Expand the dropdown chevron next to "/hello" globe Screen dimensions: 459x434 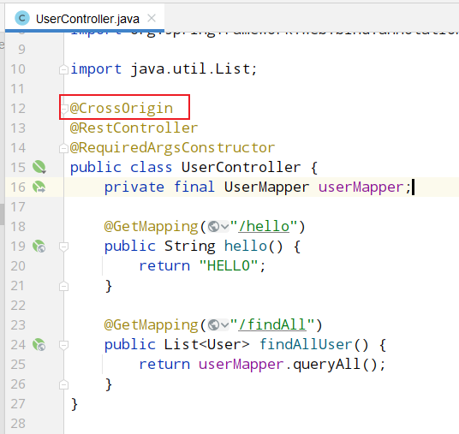224,227
